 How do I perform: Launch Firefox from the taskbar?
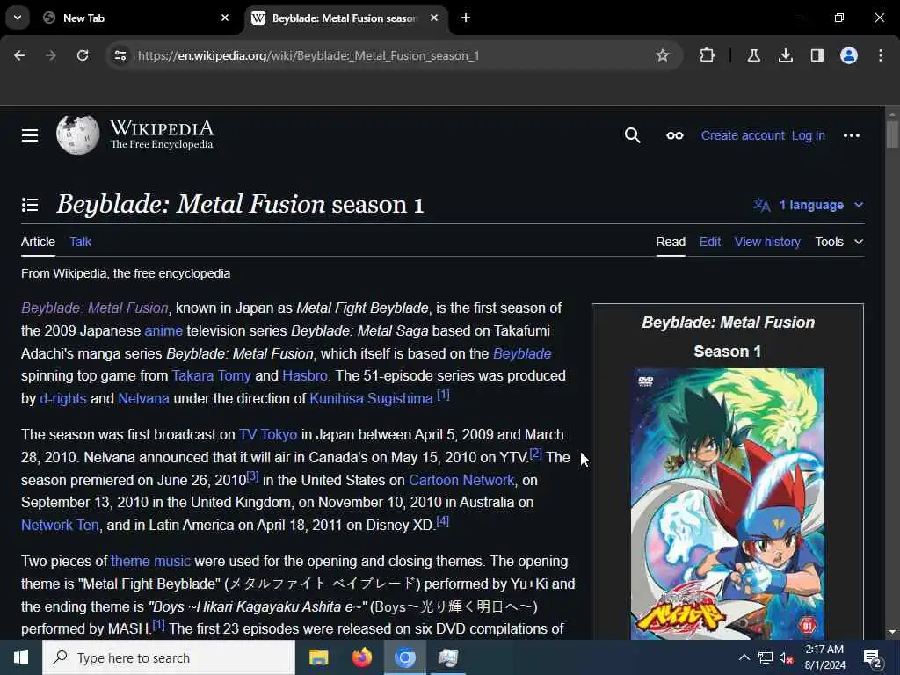click(x=361, y=657)
